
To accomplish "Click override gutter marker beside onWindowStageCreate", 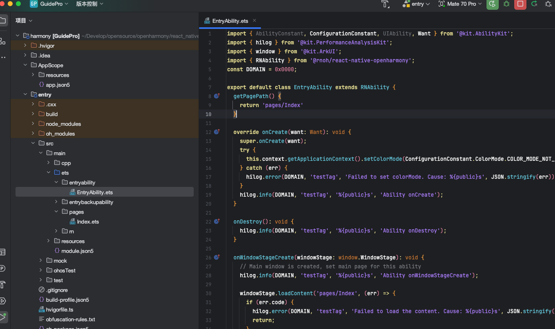I will 217,257.
